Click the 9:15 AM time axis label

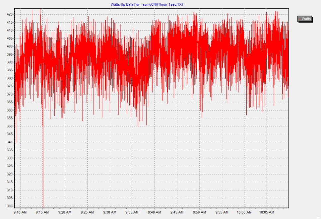pos(42,212)
